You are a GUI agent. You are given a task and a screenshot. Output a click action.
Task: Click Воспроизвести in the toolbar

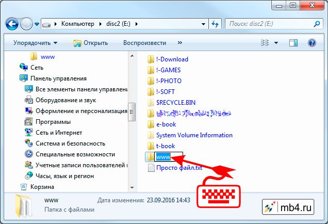pos(144,43)
